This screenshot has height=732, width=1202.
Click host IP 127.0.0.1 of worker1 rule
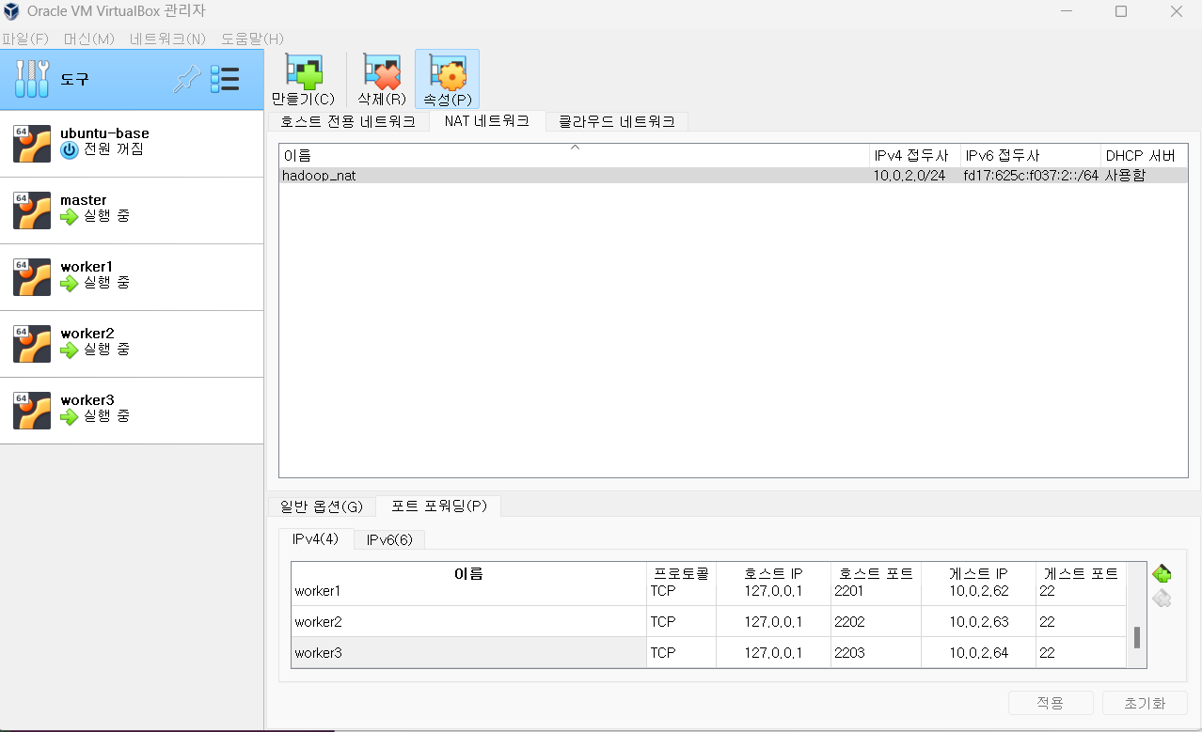(773, 591)
